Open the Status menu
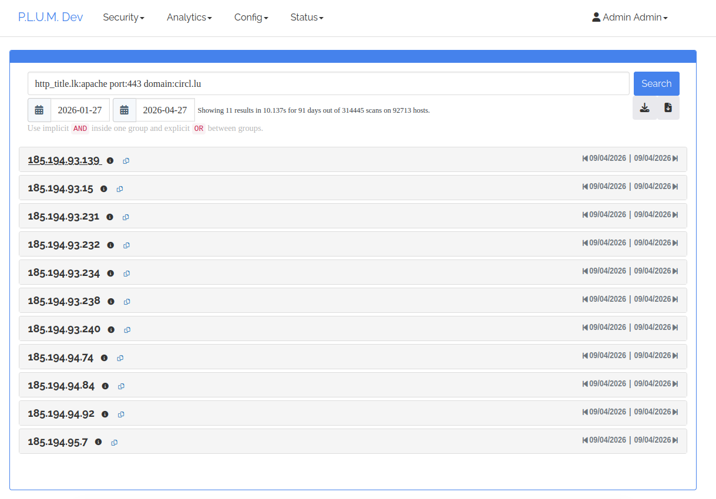This screenshot has width=716, height=499. 307,18
